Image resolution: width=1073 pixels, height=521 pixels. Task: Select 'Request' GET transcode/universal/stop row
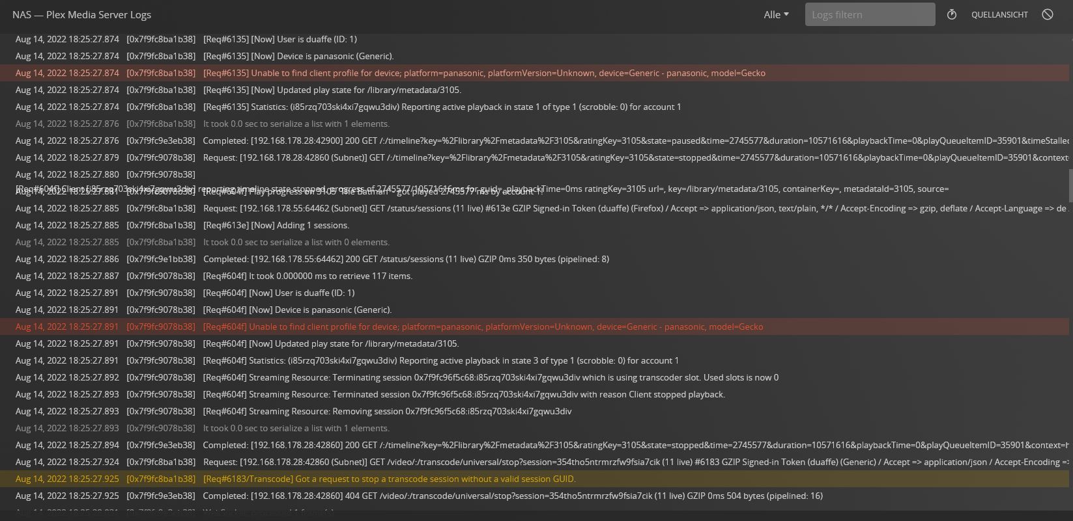click(x=534, y=462)
